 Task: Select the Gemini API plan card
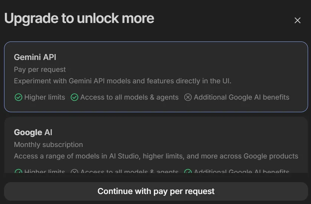click(156, 77)
